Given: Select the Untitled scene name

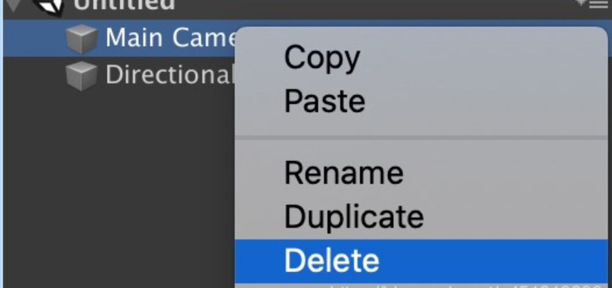Looking at the screenshot, I should (124, 5).
